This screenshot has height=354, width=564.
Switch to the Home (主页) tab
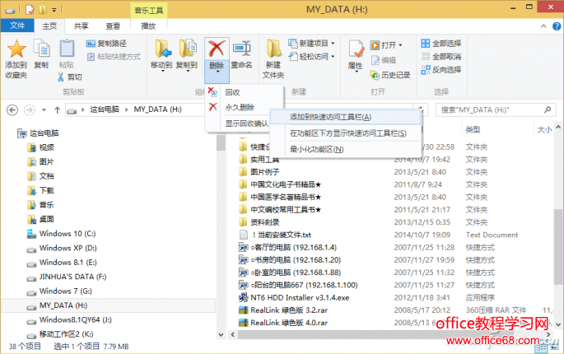(49, 26)
